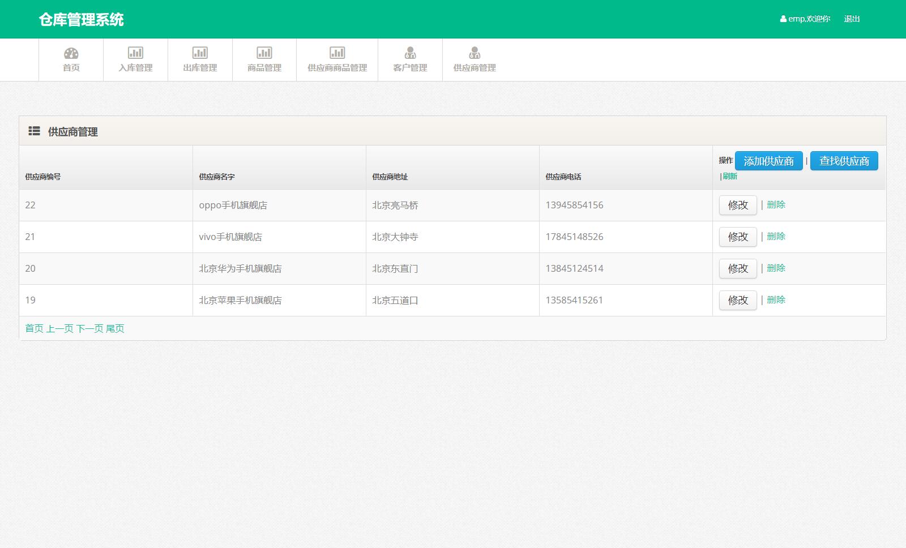Click the 供应商商品管理 chart icon
Viewport: 906px width, 548px height.
pos(337,53)
